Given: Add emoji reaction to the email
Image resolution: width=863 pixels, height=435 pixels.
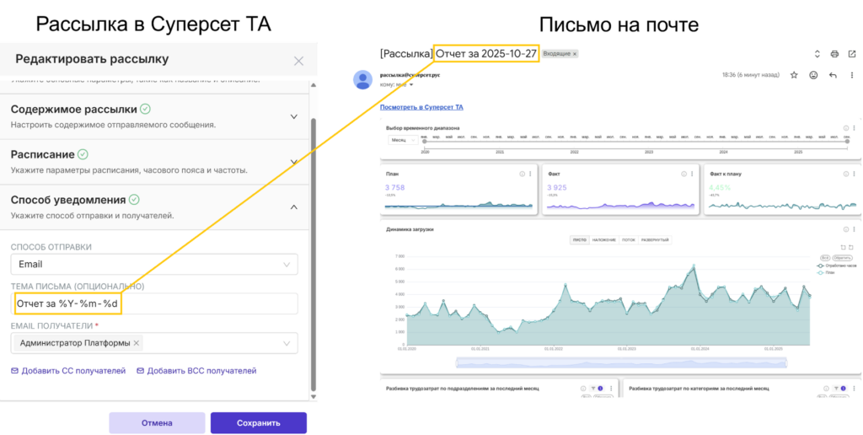Looking at the screenshot, I should point(813,75).
